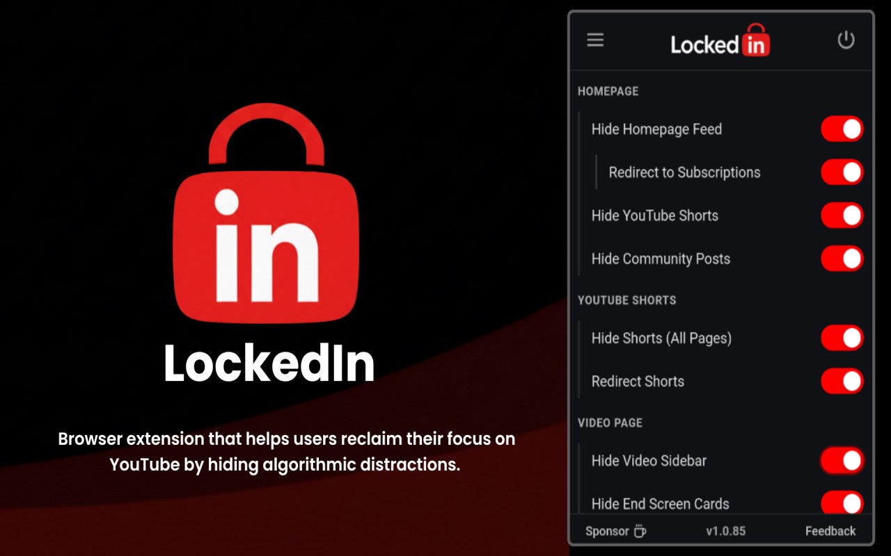Viewport: 891px width, 556px height.
Task: Click the LockedIn logo in popup header
Action: (x=720, y=40)
